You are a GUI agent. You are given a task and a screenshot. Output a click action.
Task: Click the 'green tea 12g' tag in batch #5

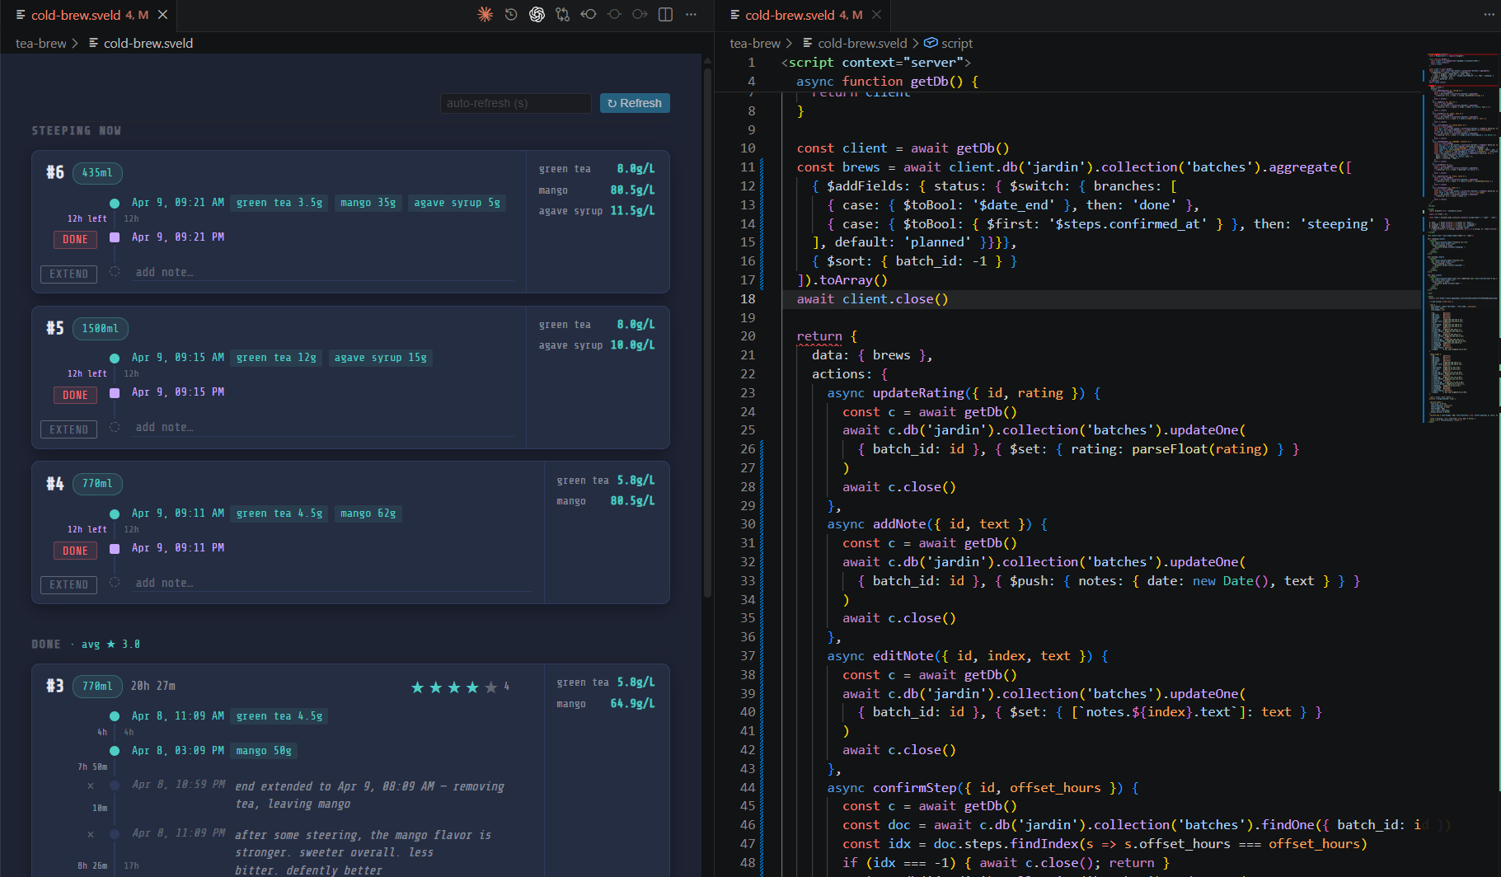pos(276,358)
